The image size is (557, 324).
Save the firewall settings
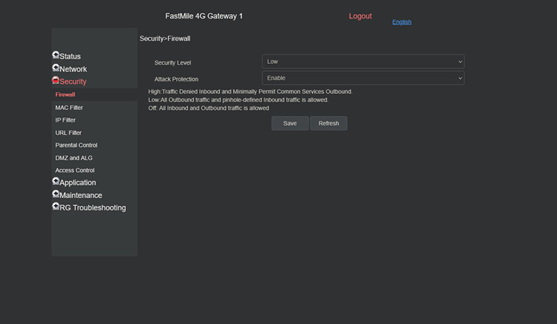click(290, 123)
